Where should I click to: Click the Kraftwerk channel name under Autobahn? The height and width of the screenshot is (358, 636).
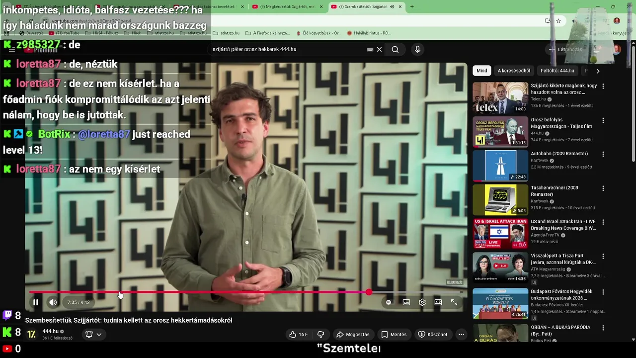pos(540,161)
